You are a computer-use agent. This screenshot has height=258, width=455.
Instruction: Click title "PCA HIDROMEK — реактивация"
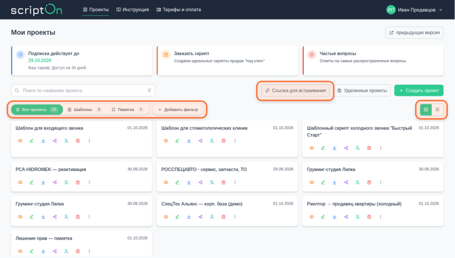[x=51, y=169]
